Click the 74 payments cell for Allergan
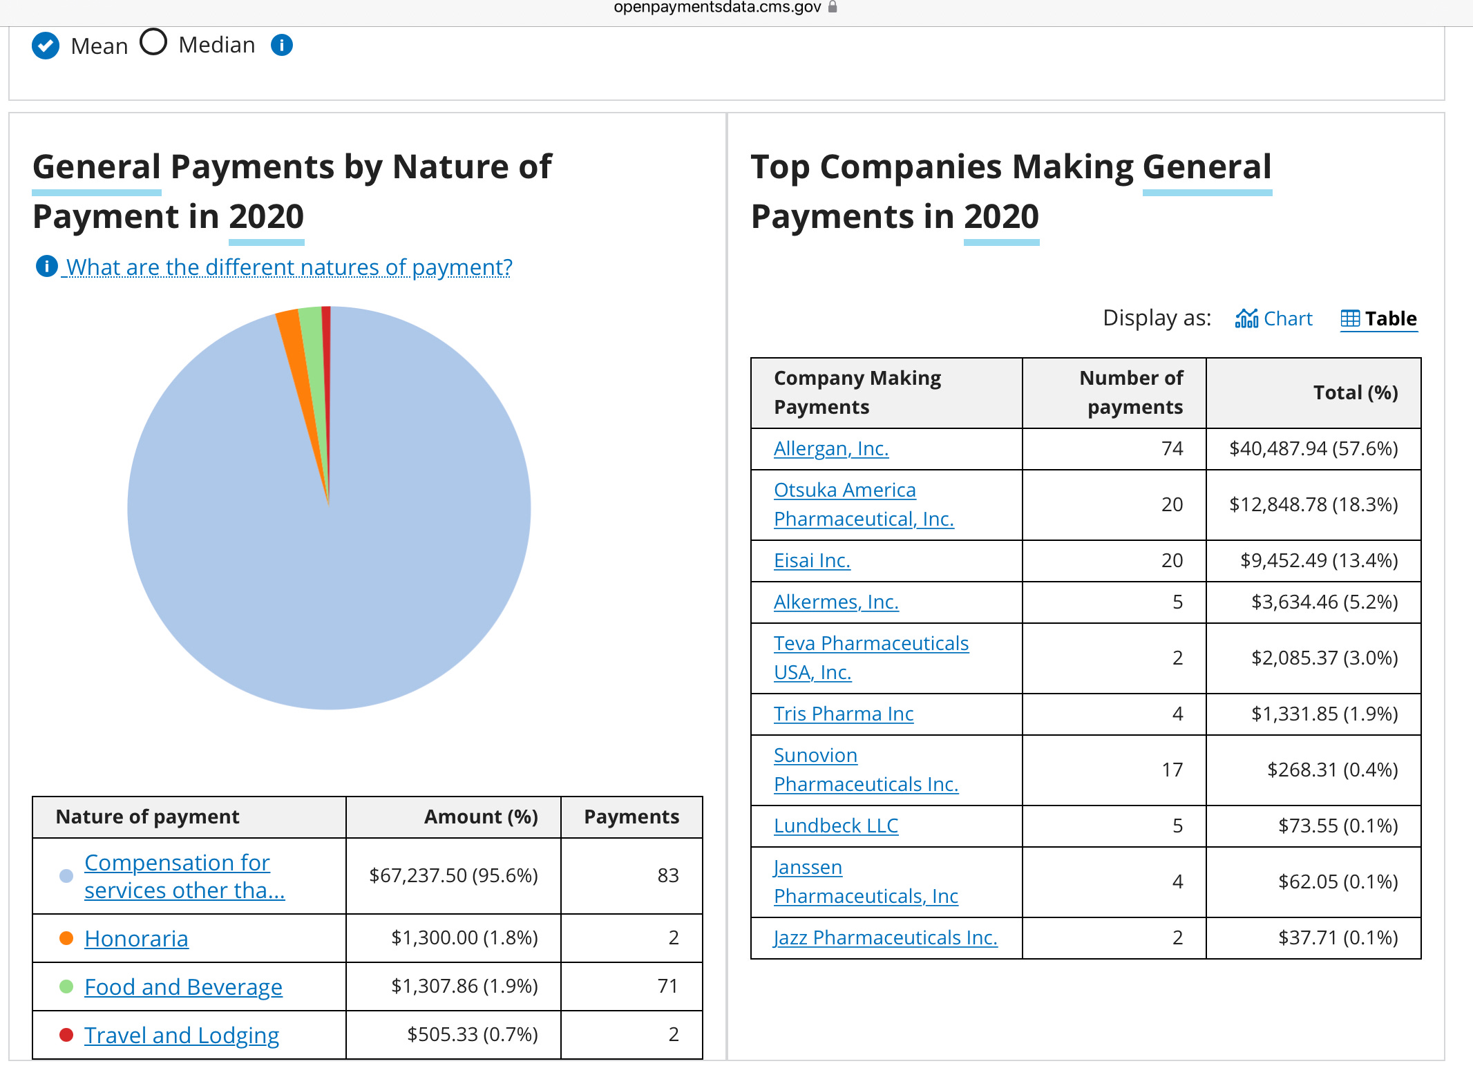The image size is (1473, 1077). (1114, 449)
